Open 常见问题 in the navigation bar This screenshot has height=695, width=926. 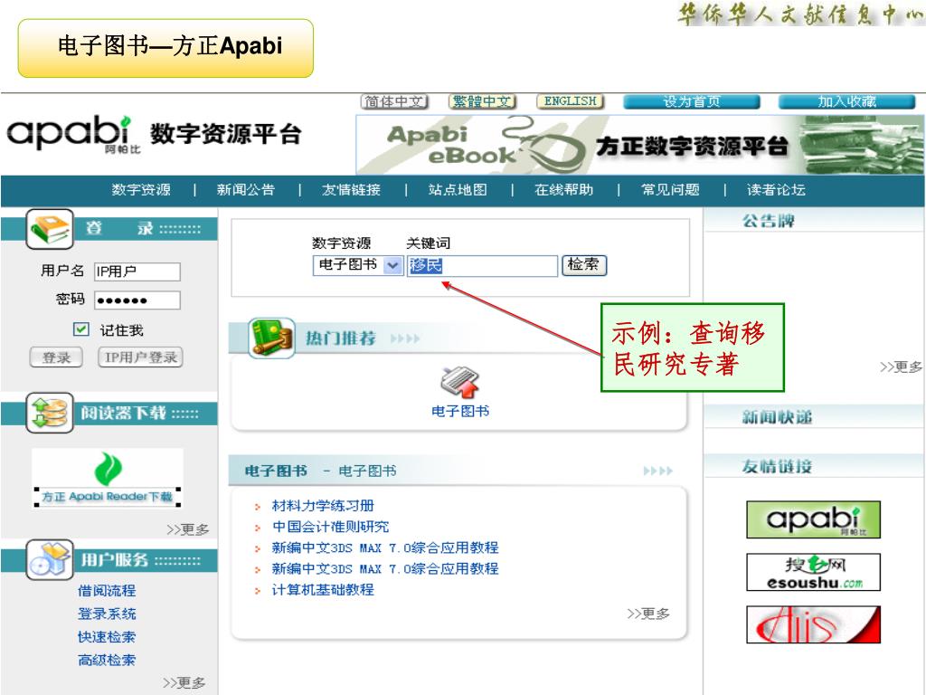(x=670, y=190)
